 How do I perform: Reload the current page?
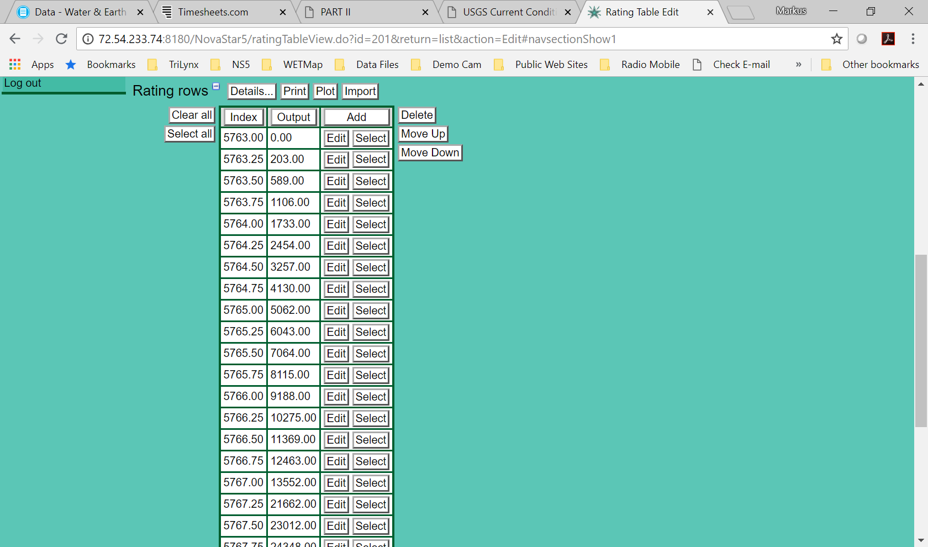(61, 39)
